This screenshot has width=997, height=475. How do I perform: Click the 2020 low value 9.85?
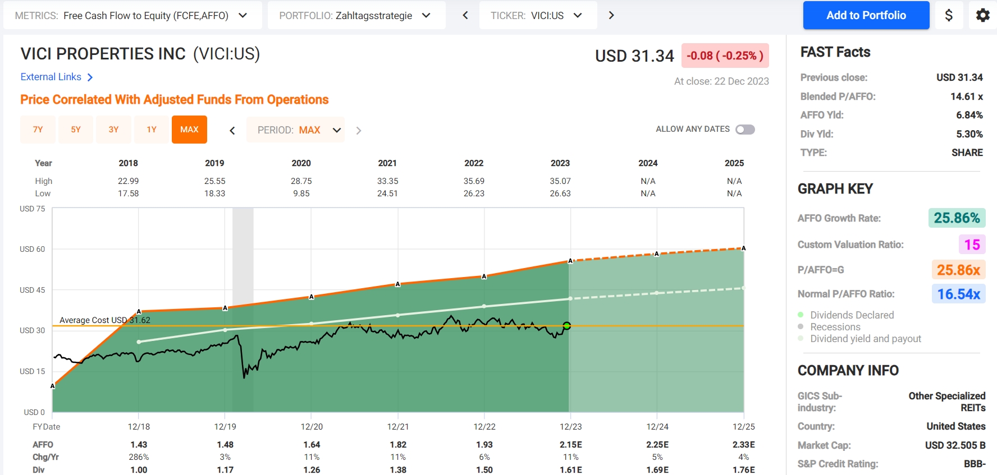click(x=301, y=193)
